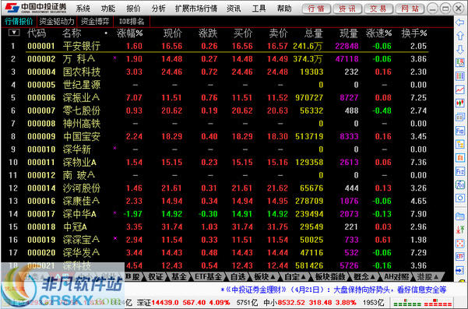Open the 扩展市场行情 menu
This screenshot has height=309, width=468.
196,9
